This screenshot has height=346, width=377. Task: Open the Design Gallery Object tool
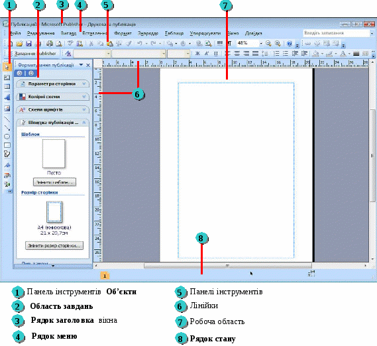[x=7, y=176]
